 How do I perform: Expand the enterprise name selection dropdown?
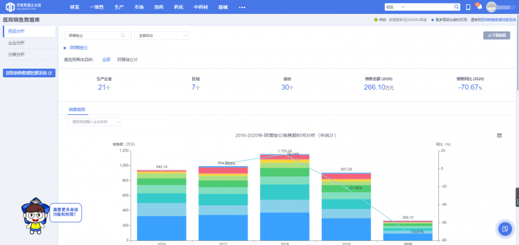pyautogui.click(x=95, y=122)
